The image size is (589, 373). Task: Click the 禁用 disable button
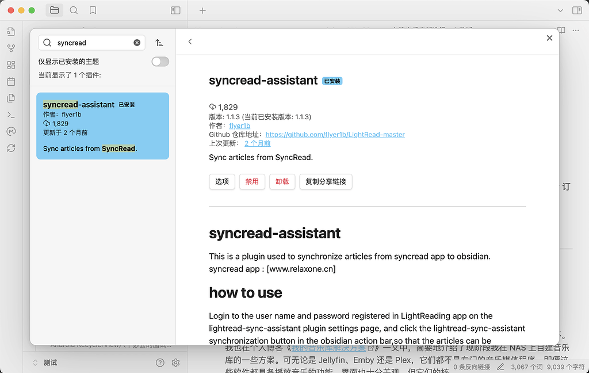[x=252, y=181]
